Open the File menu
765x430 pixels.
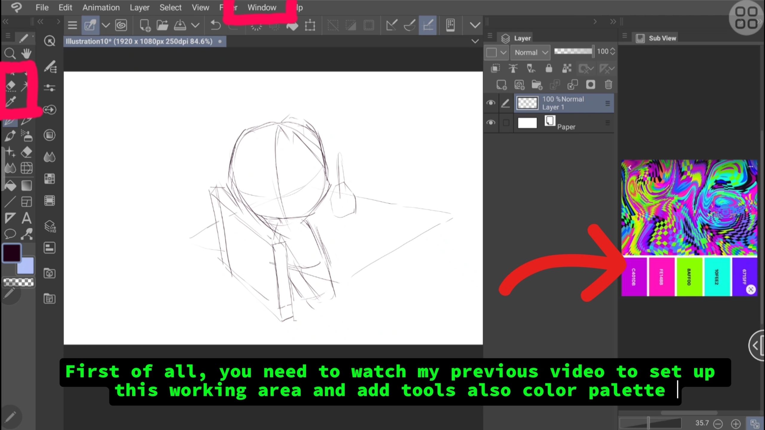[x=42, y=7]
